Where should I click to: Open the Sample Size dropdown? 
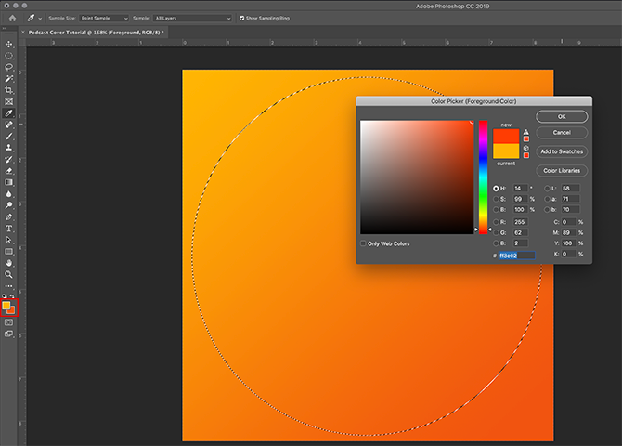pyautogui.click(x=101, y=18)
